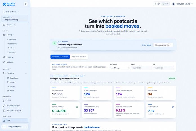Click the Realtors house icon
This screenshot has height=131, width=196.
tap(4, 62)
